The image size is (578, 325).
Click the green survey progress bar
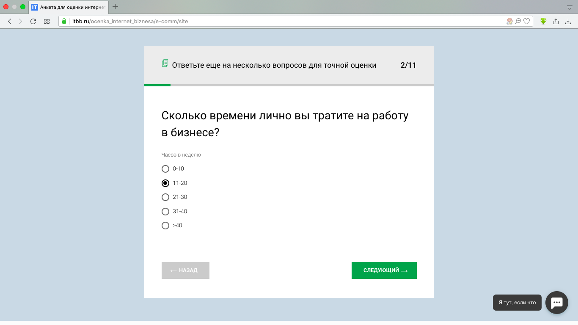point(157,85)
